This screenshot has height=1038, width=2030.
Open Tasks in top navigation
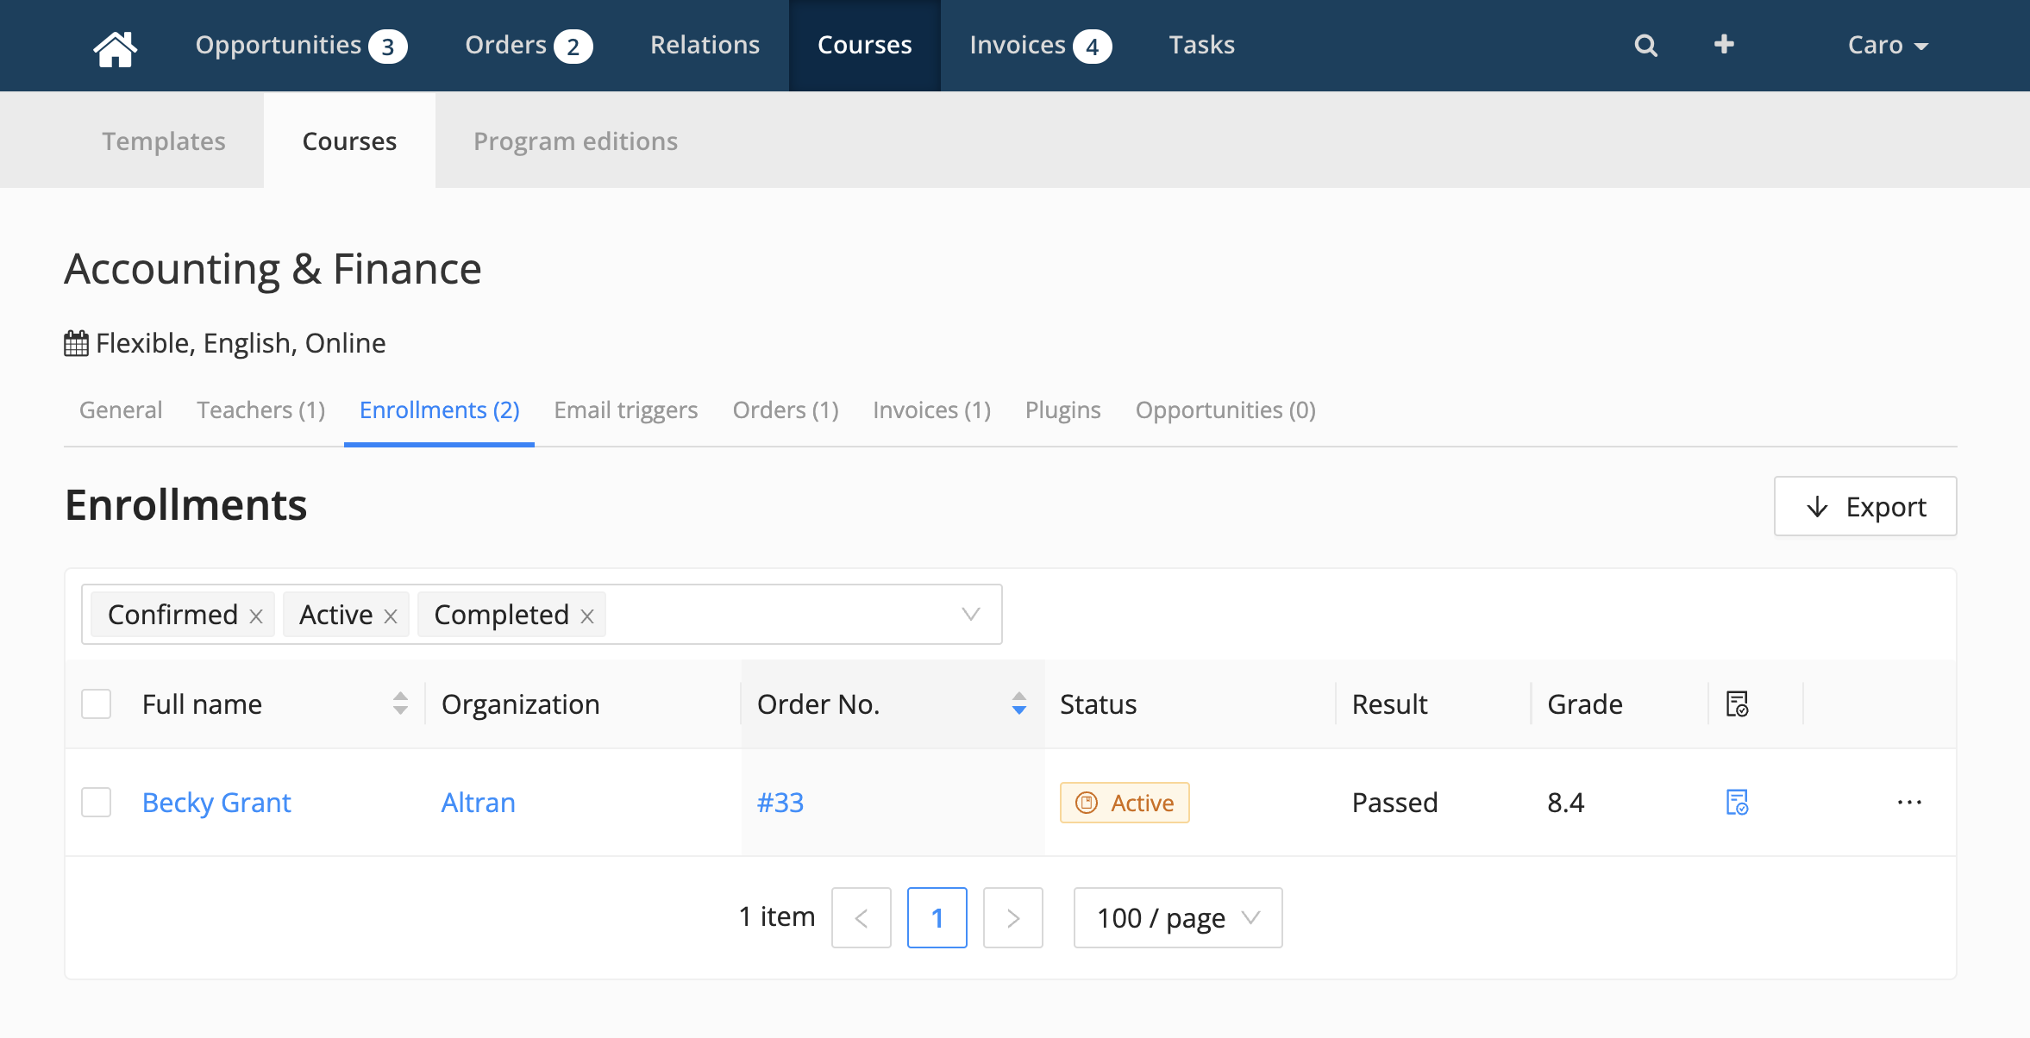(x=1201, y=45)
